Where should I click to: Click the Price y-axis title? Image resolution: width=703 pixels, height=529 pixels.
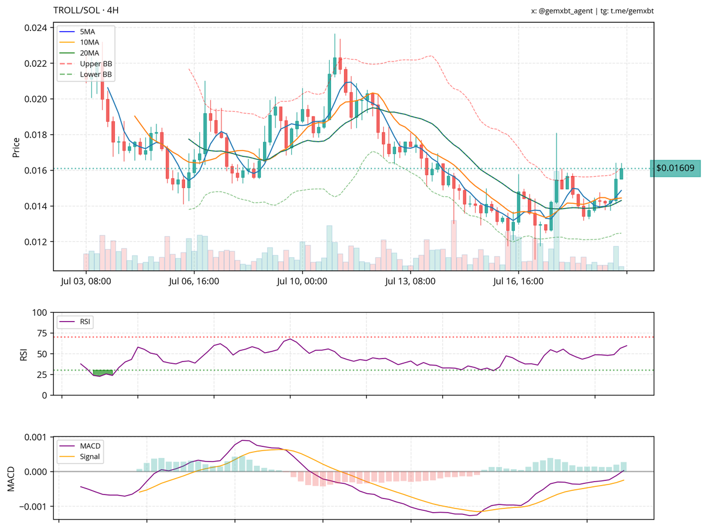pyautogui.click(x=16, y=147)
